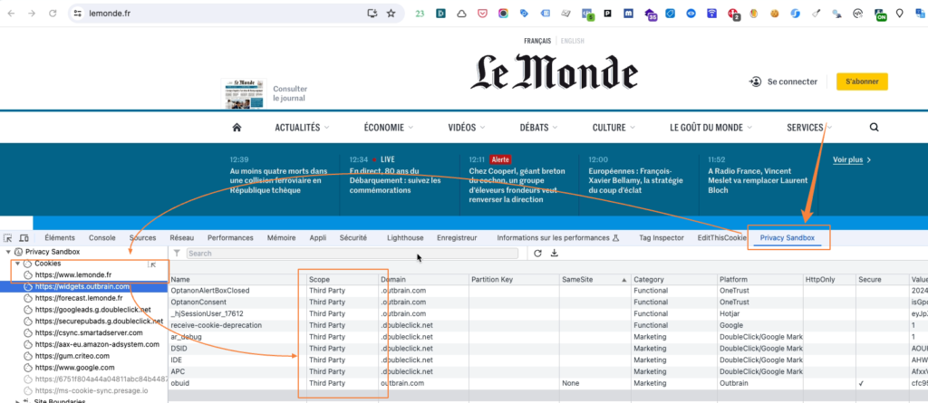Select https://www.google.com in tree

coord(74,368)
